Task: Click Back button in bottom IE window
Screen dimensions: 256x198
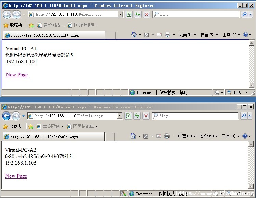Action: click(6, 116)
